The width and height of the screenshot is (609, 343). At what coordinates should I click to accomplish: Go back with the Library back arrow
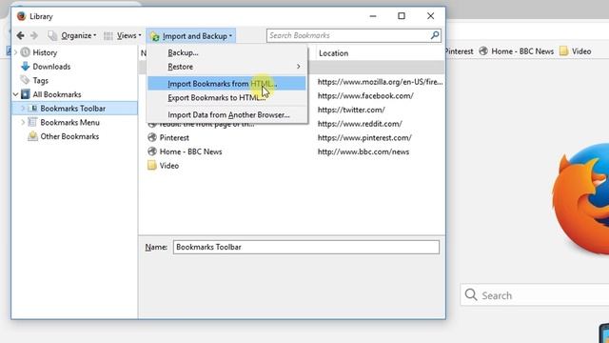click(x=20, y=36)
